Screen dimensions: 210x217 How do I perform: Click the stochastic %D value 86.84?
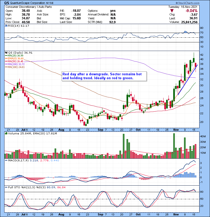click(x=61, y=187)
